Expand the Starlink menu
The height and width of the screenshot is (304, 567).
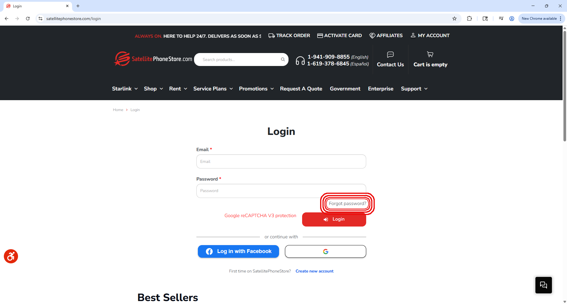tap(125, 89)
